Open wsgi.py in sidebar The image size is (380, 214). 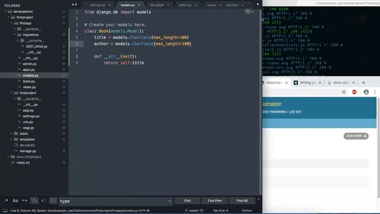coord(28,128)
